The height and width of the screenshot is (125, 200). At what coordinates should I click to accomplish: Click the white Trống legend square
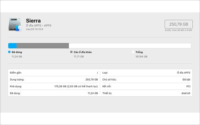coord(133,52)
